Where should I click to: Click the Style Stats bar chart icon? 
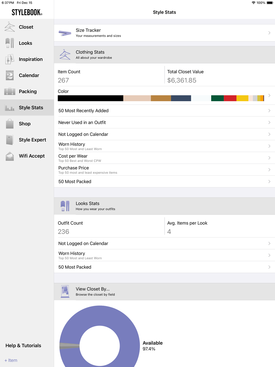tap(10, 108)
